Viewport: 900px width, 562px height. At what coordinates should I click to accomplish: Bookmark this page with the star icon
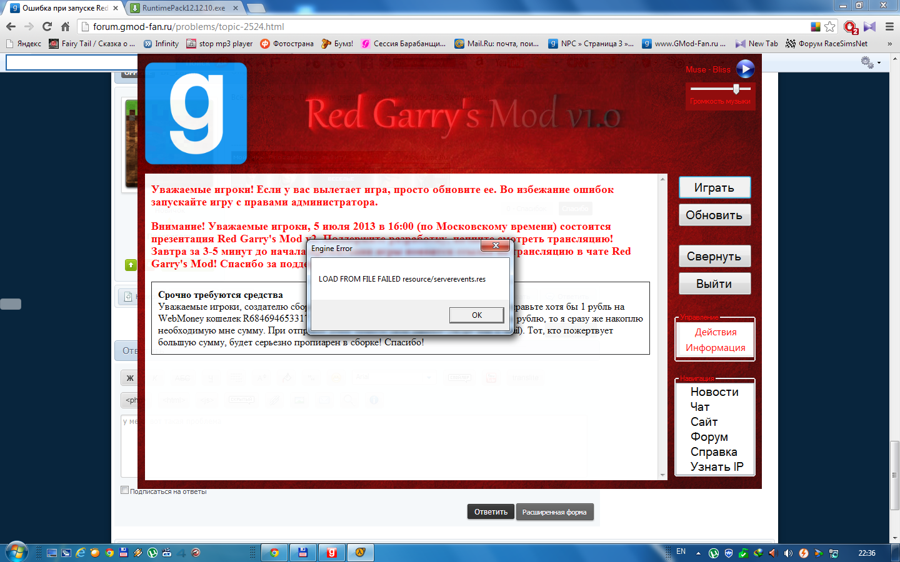coord(830,26)
